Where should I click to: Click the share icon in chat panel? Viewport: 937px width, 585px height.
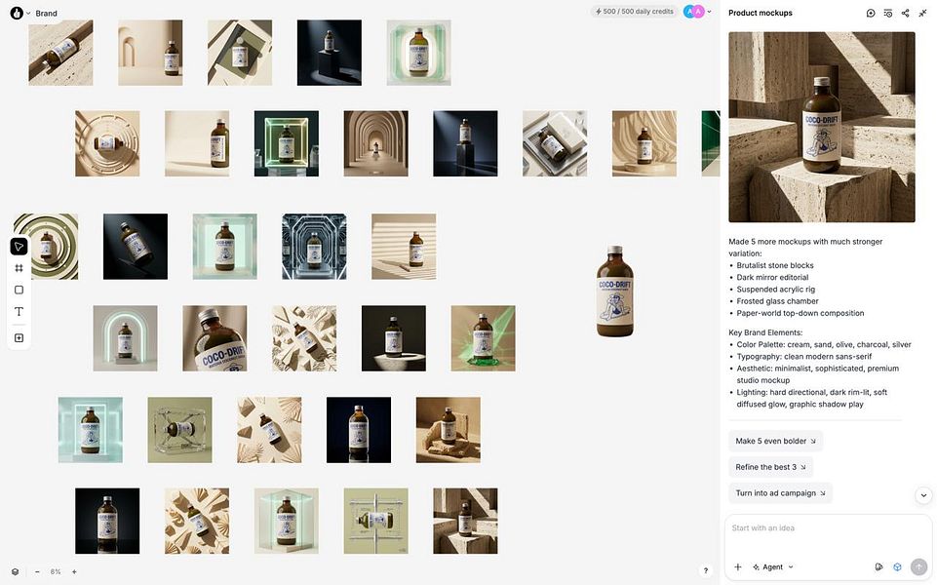click(x=906, y=13)
